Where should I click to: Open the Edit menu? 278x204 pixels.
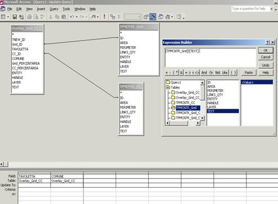(19, 9)
